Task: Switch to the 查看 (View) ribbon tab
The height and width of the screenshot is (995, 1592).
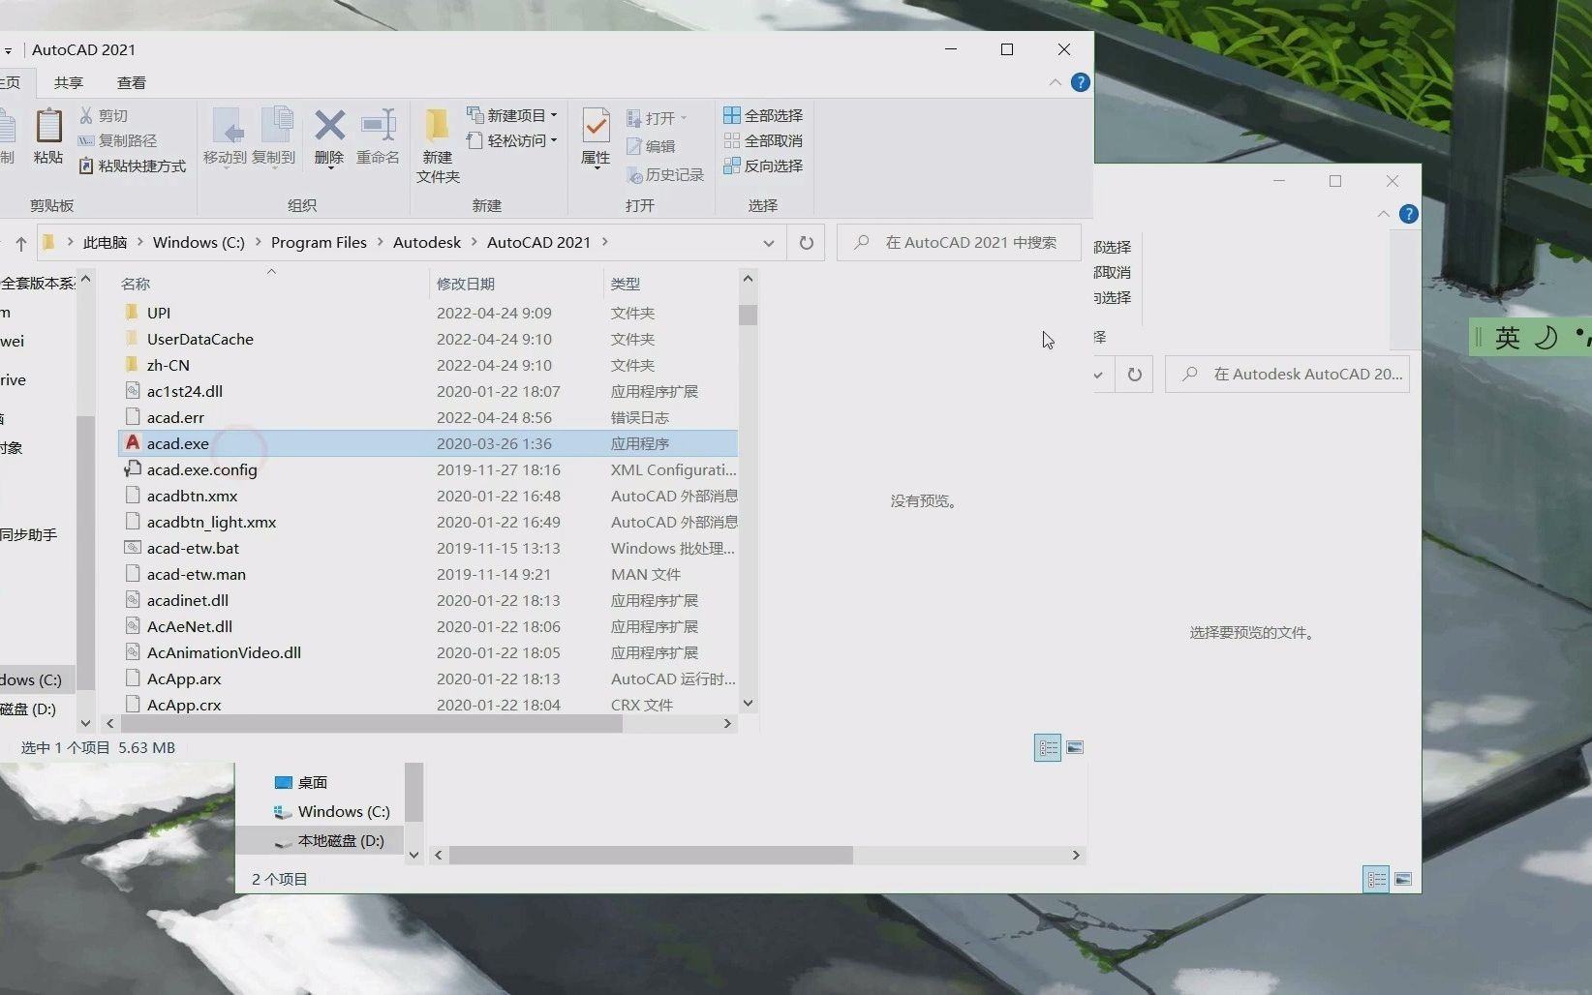Action: click(132, 82)
